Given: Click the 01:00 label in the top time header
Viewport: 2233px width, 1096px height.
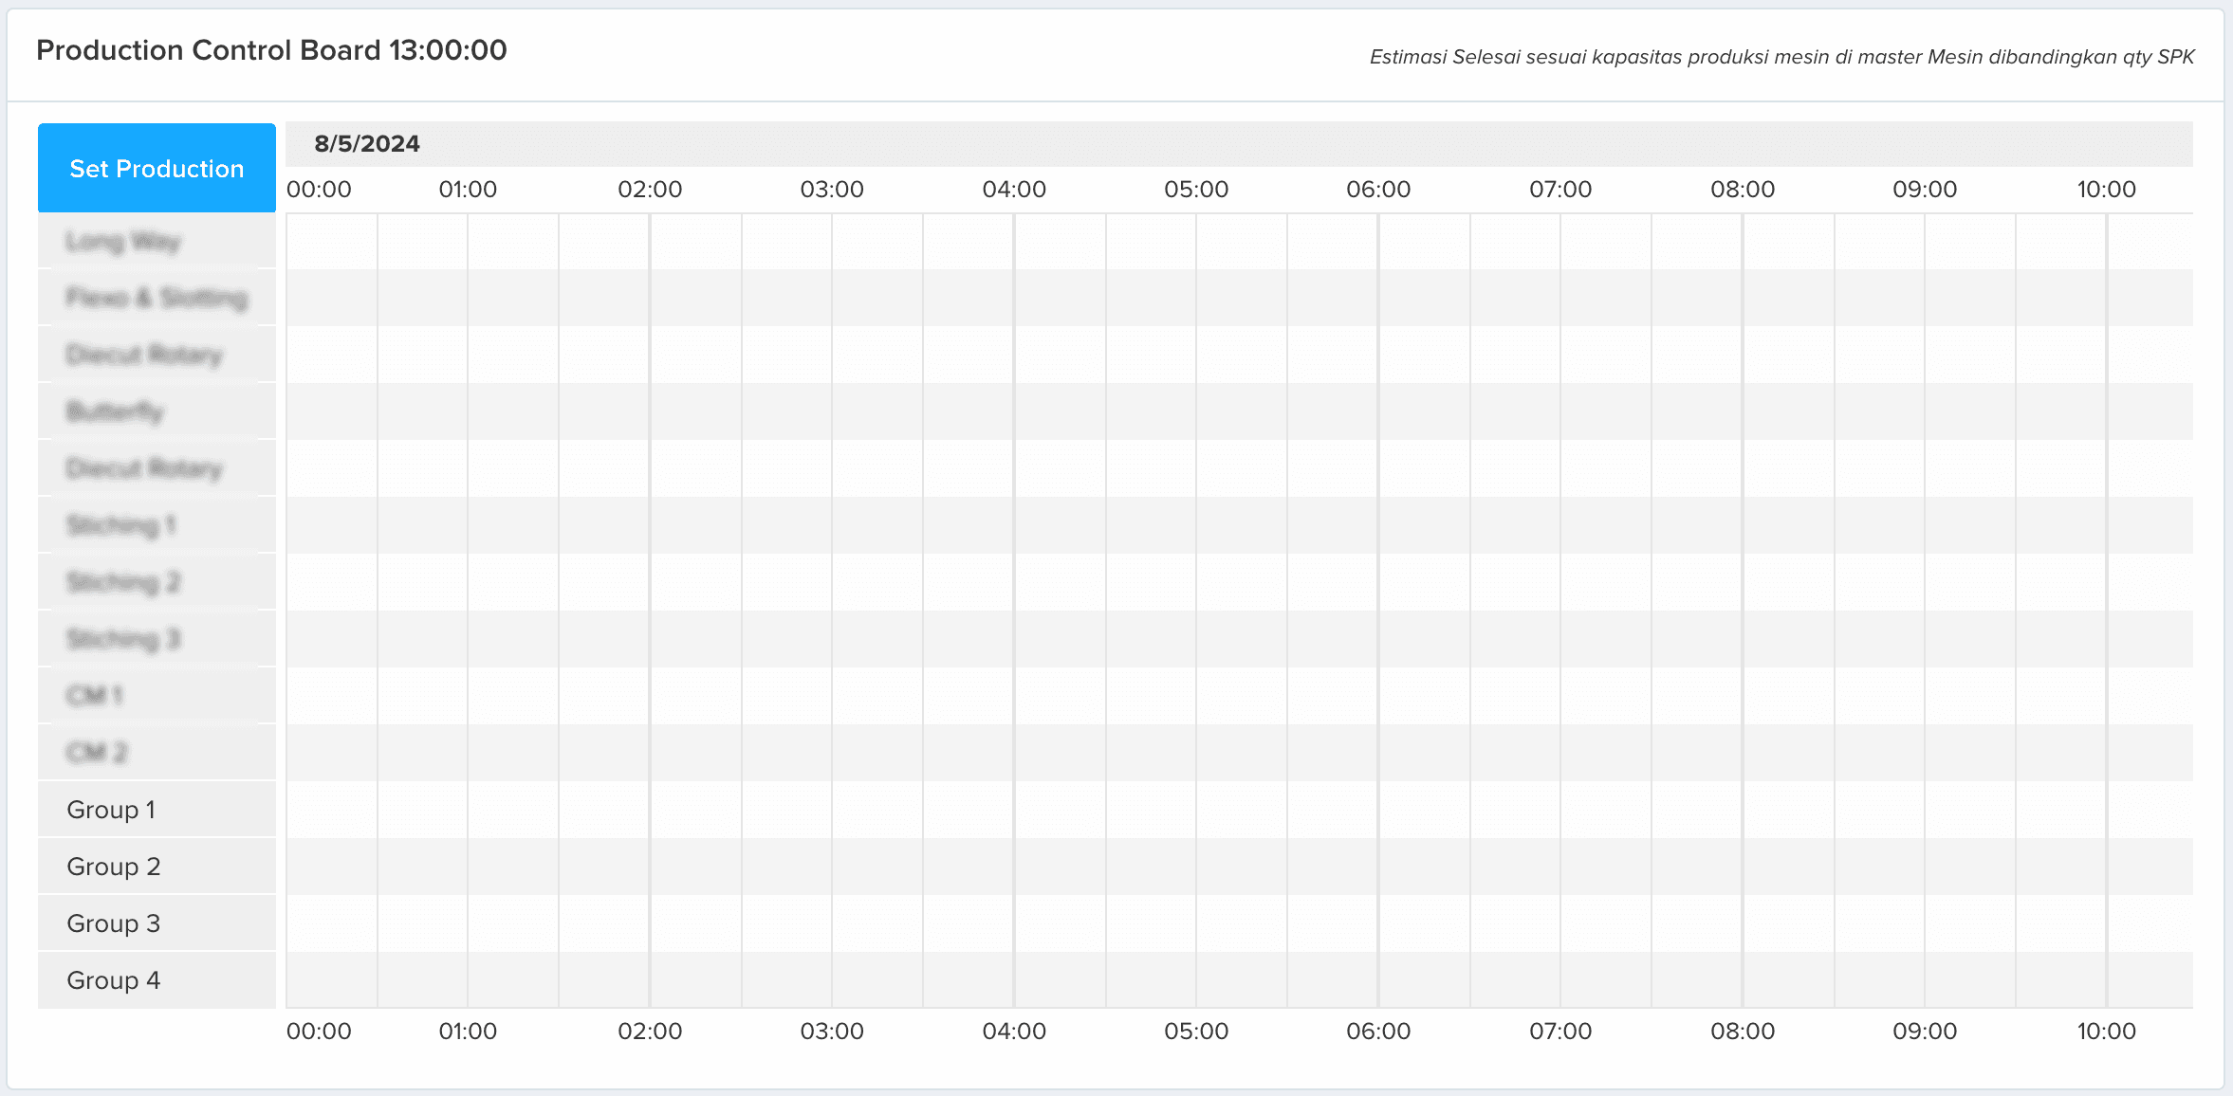Looking at the screenshot, I should pos(468,190).
